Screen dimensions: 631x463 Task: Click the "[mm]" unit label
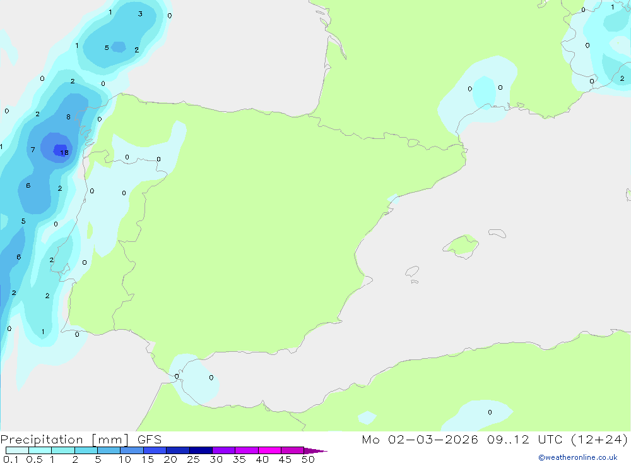[110, 440]
